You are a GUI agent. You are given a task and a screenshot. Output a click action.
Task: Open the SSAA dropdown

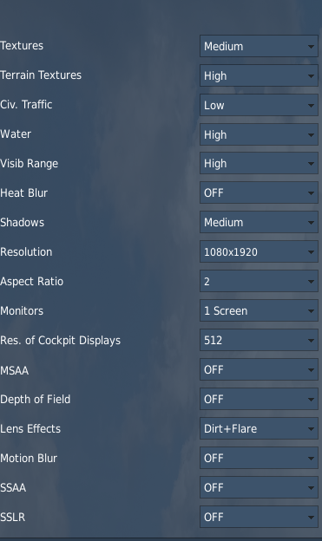point(259,487)
